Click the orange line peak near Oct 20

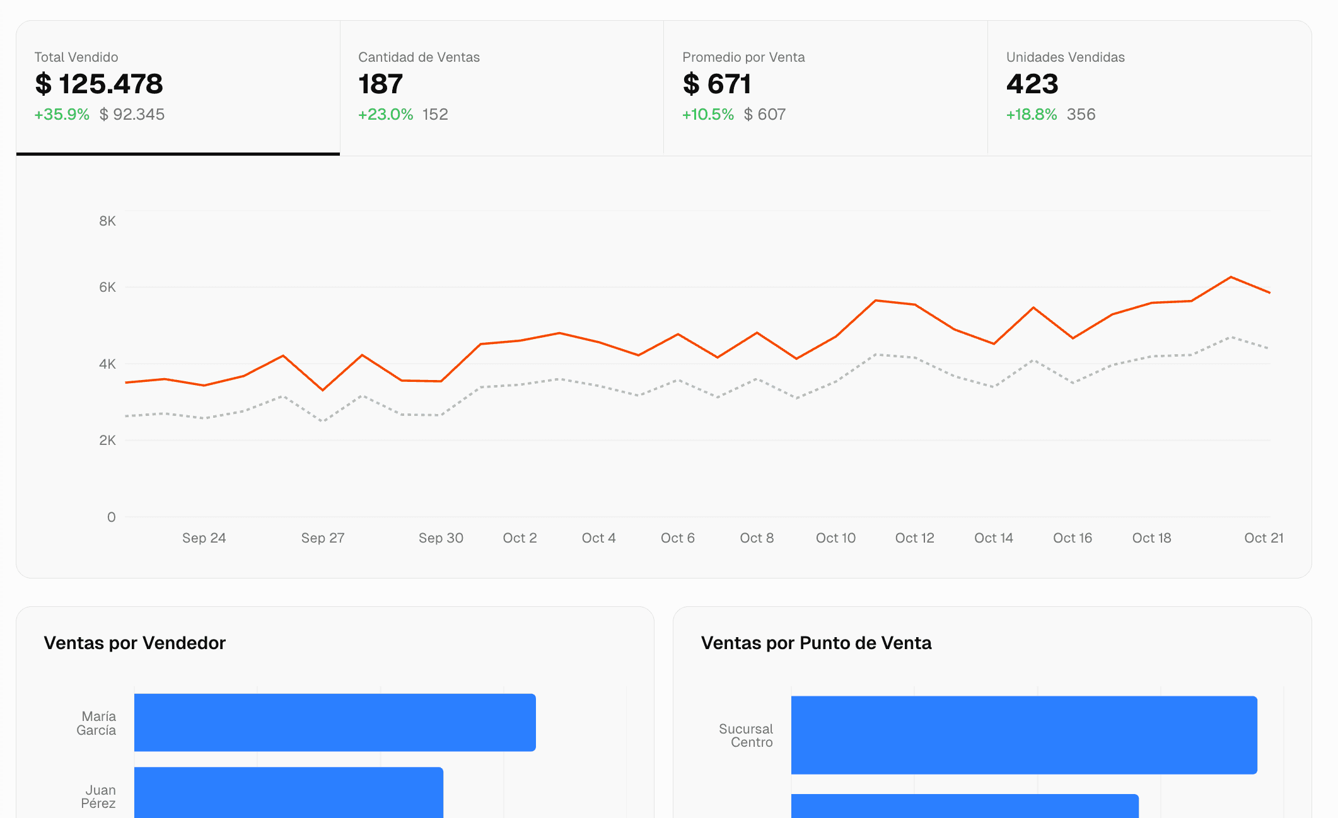pos(1230,277)
